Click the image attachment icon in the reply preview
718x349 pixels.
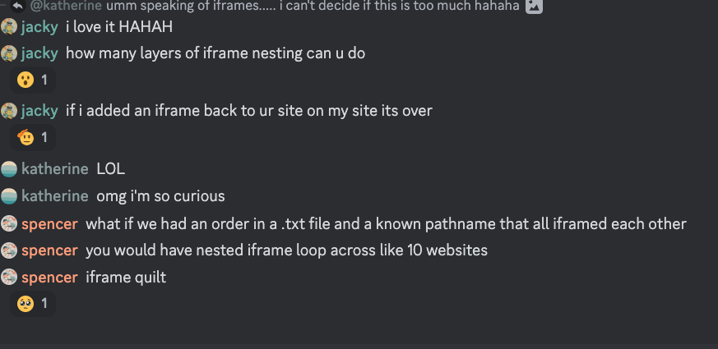coord(535,7)
